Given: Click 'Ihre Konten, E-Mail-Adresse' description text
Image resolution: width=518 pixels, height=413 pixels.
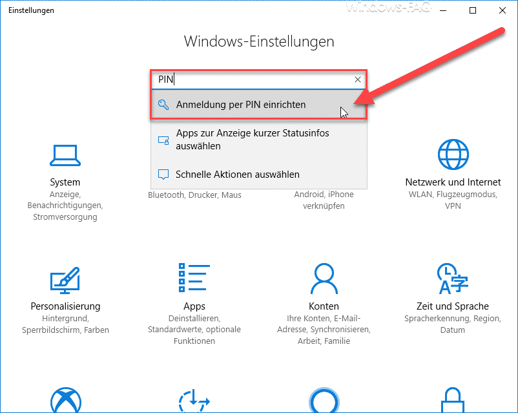Looking at the screenshot, I should pyautogui.click(x=324, y=330).
